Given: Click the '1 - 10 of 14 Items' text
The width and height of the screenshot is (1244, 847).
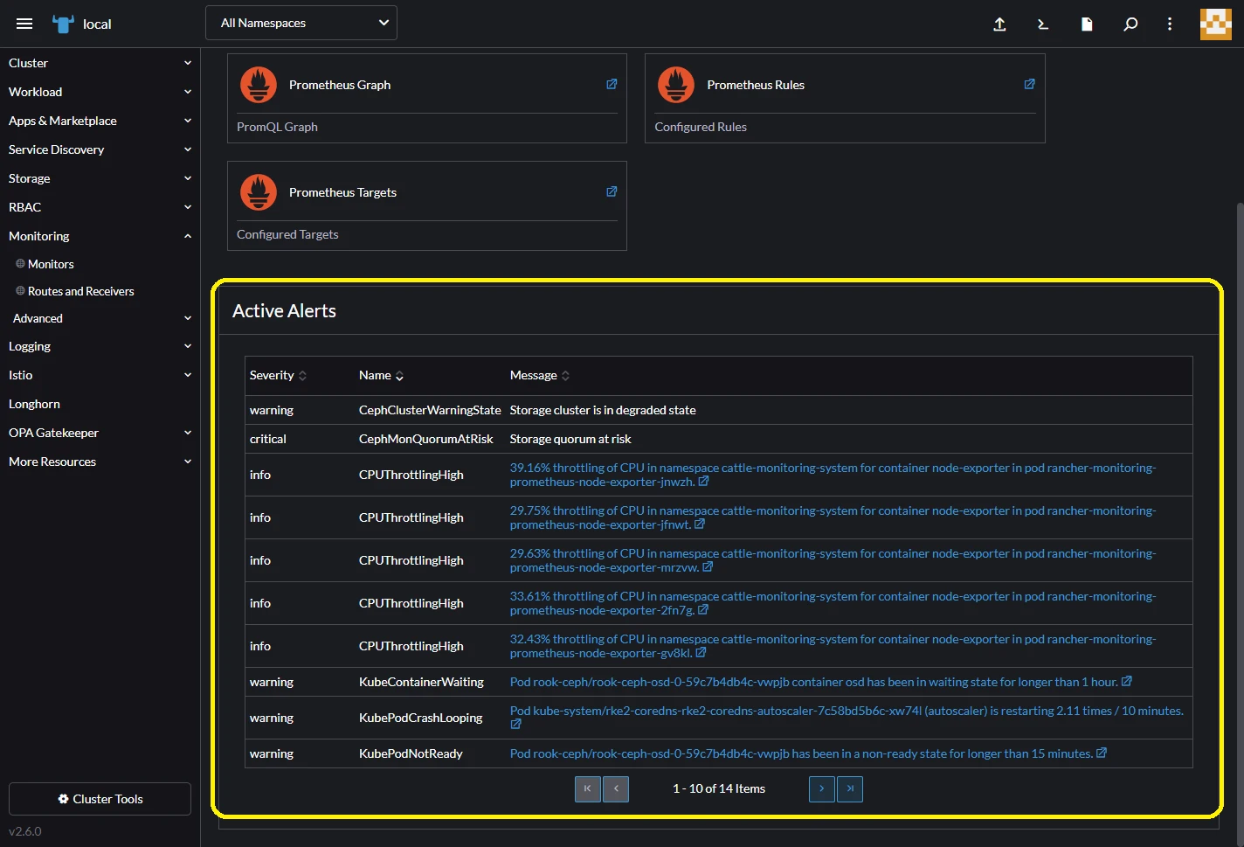Looking at the screenshot, I should tap(719, 788).
